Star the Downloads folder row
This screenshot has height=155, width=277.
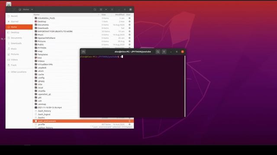pyautogui.click(x=129, y=28)
